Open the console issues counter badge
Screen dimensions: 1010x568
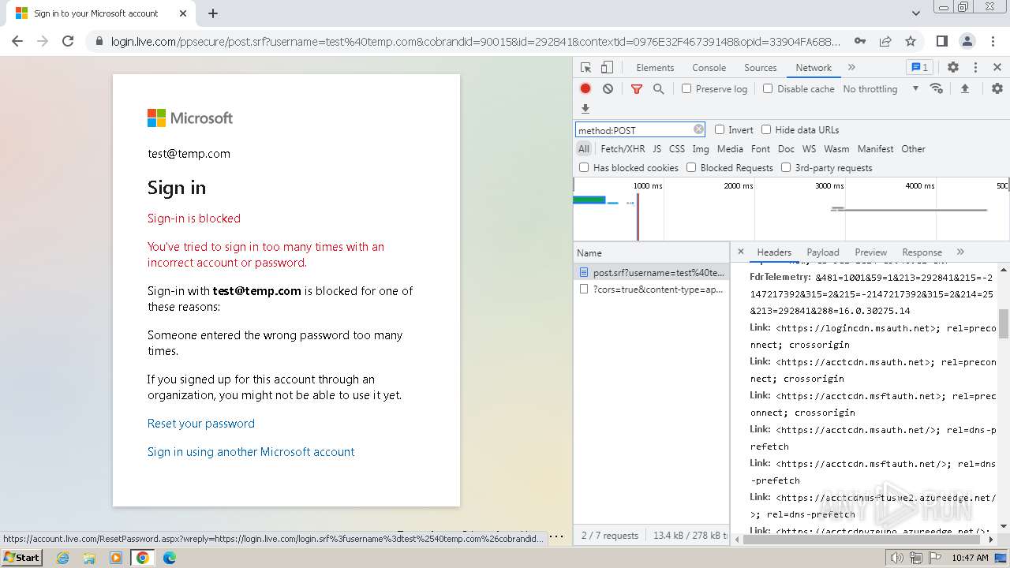(919, 68)
